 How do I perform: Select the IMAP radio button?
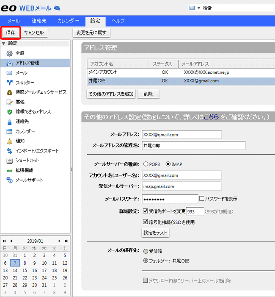pos(168,164)
